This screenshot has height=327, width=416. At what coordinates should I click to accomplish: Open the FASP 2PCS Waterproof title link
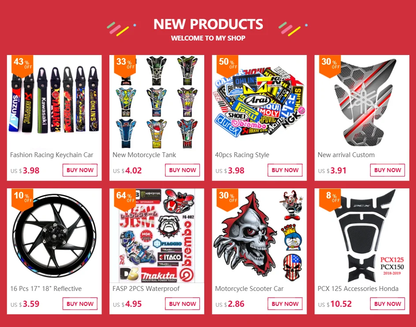(x=146, y=289)
